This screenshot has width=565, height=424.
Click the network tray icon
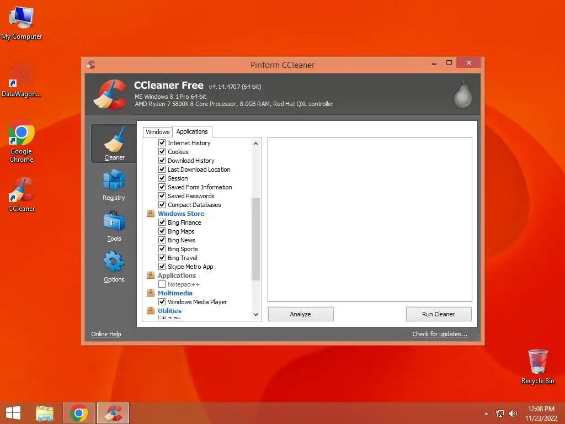pos(499,414)
